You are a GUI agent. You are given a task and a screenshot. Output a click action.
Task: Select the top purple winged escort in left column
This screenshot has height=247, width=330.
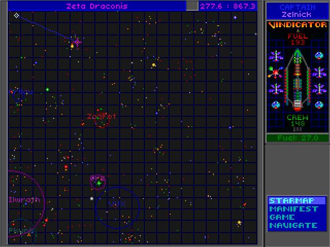pyautogui.click(x=276, y=56)
